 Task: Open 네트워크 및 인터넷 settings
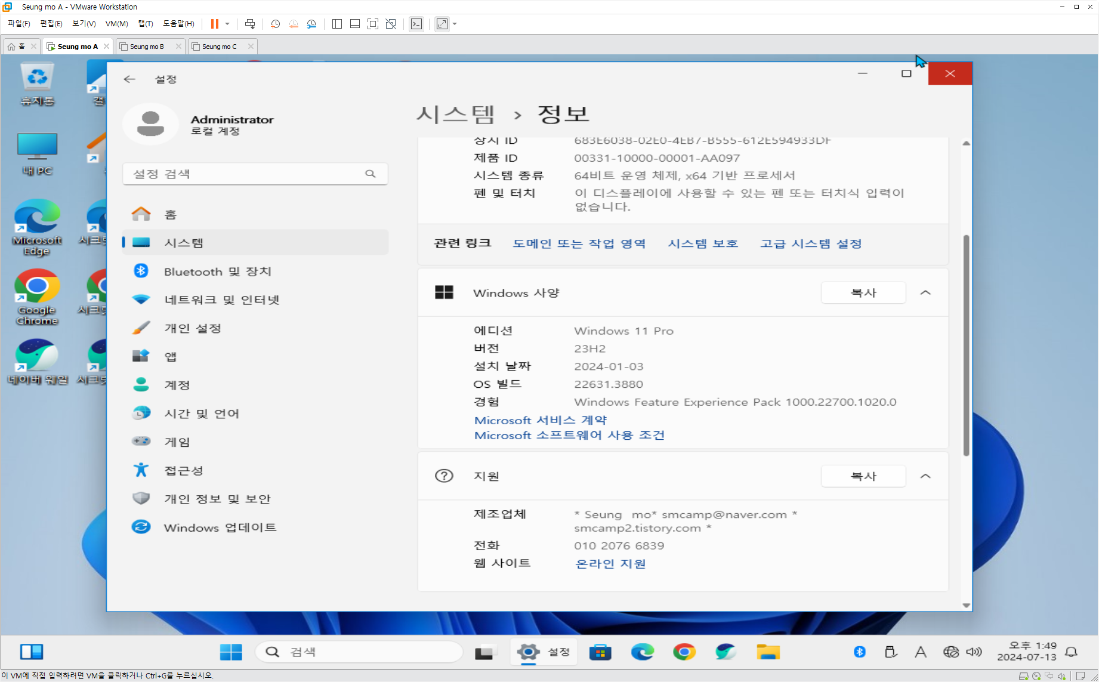tap(255, 300)
